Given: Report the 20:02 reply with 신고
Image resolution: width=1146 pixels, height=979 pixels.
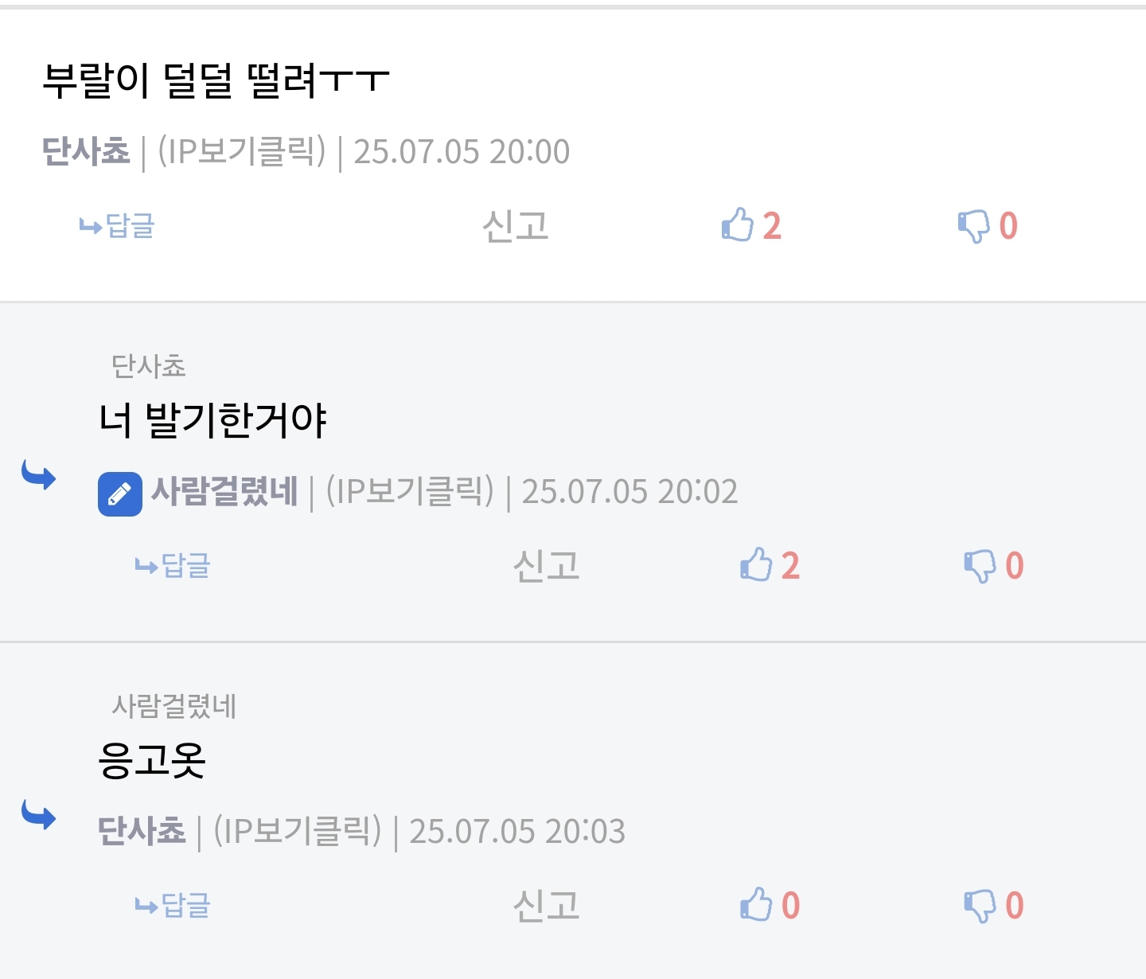Looking at the screenshot, I should (x=547, y=566).
